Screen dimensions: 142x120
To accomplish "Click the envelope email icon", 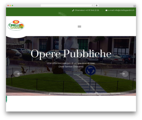I will coord(106,10).
